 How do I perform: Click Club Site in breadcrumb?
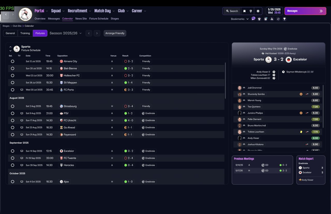(x=17, y=26)
